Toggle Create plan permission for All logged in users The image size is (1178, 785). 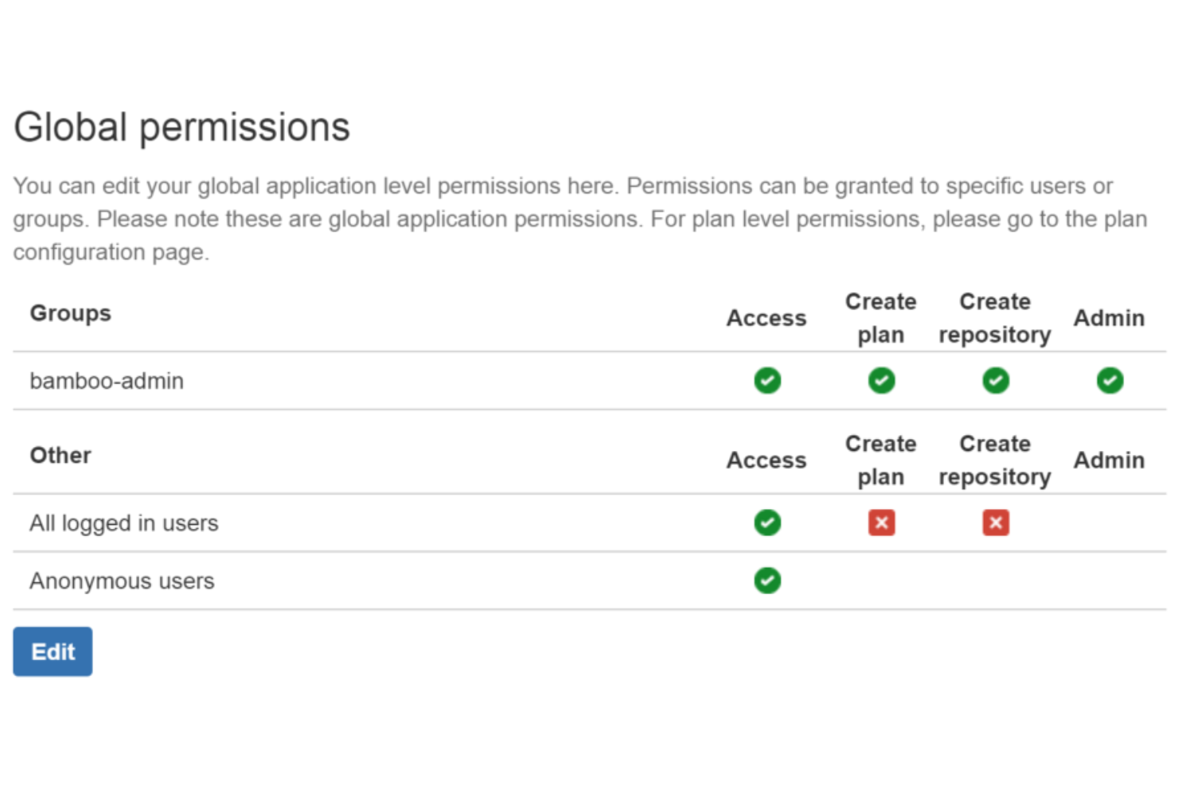[881, 523]
